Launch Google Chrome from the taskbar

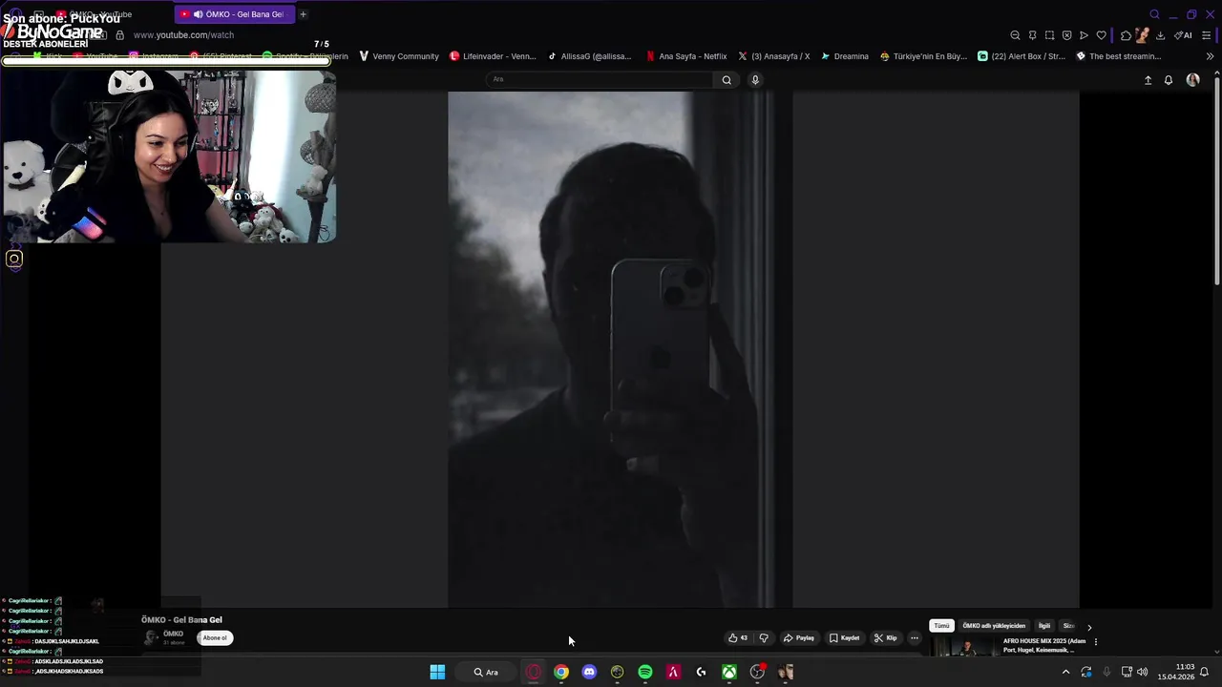point(561,672)
